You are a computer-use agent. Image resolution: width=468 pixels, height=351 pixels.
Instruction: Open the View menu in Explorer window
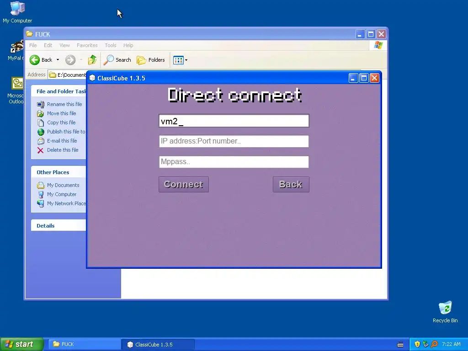click(64, 45)
